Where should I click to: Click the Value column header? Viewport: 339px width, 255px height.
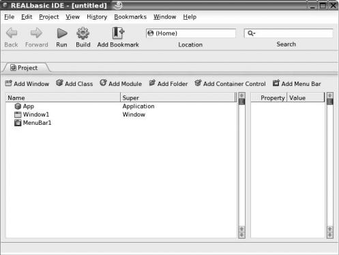(x=306, y=97)
